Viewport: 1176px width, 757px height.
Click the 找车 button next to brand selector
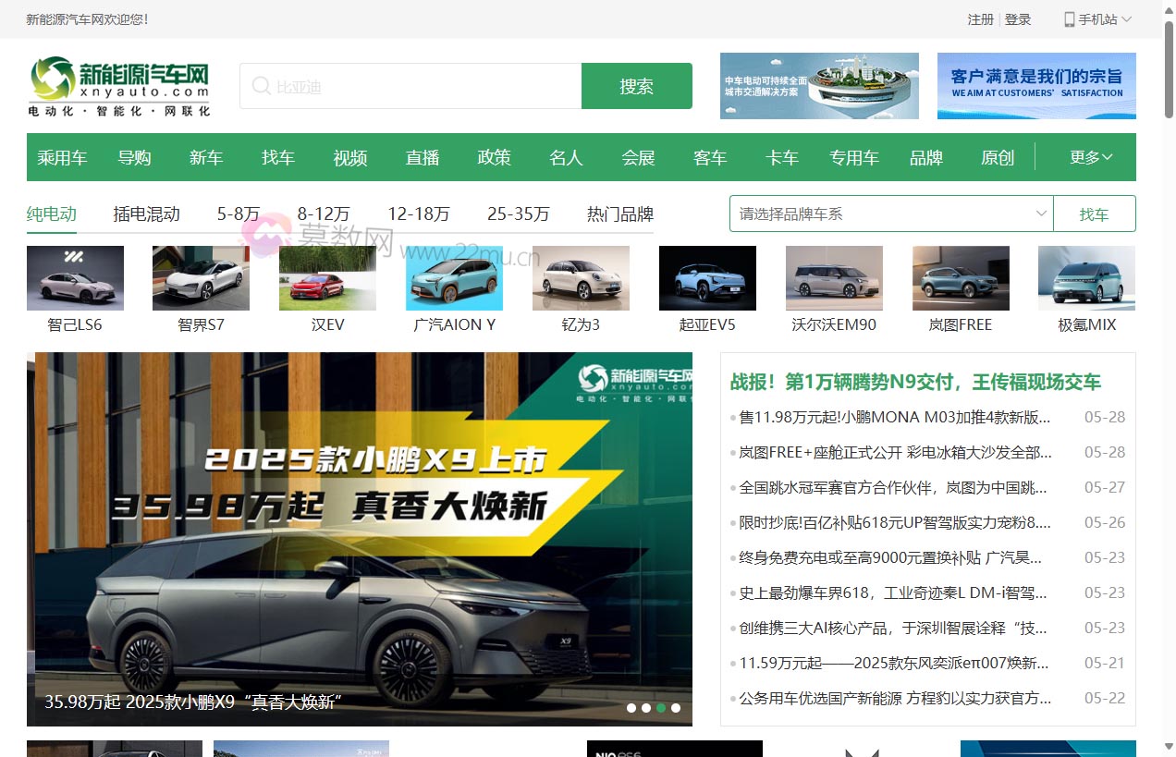click(x=1095, y=214)
